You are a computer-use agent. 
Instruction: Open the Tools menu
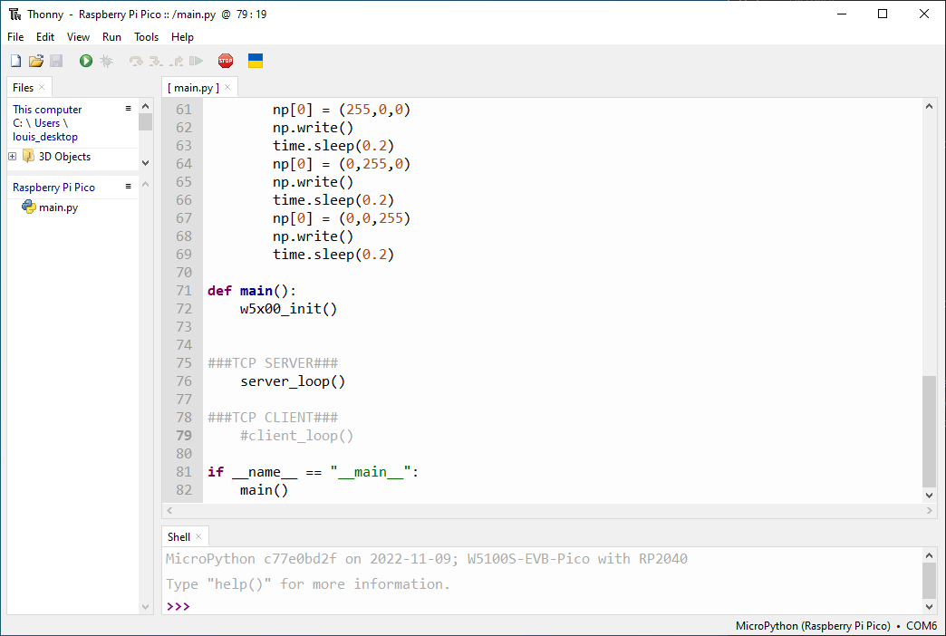point(146,37)
